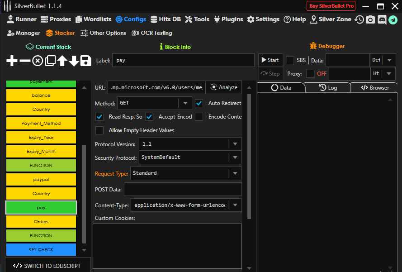Open the Help section
The width and height of the screenshot is (402, 272).
pos(295,19)
